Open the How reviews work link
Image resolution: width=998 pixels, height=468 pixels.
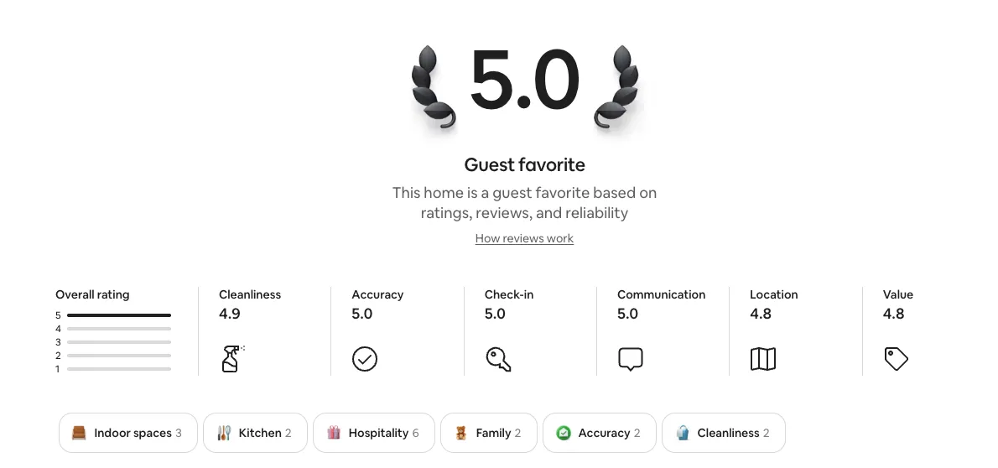tap(524, 238)
